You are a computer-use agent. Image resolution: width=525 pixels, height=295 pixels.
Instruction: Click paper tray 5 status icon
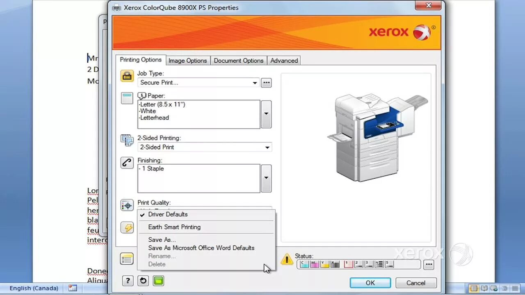point(389,264)
